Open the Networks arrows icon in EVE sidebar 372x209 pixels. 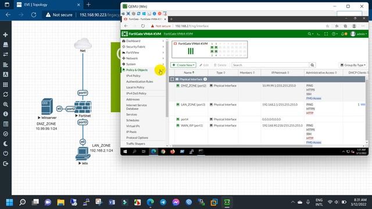tap(5, 55)
